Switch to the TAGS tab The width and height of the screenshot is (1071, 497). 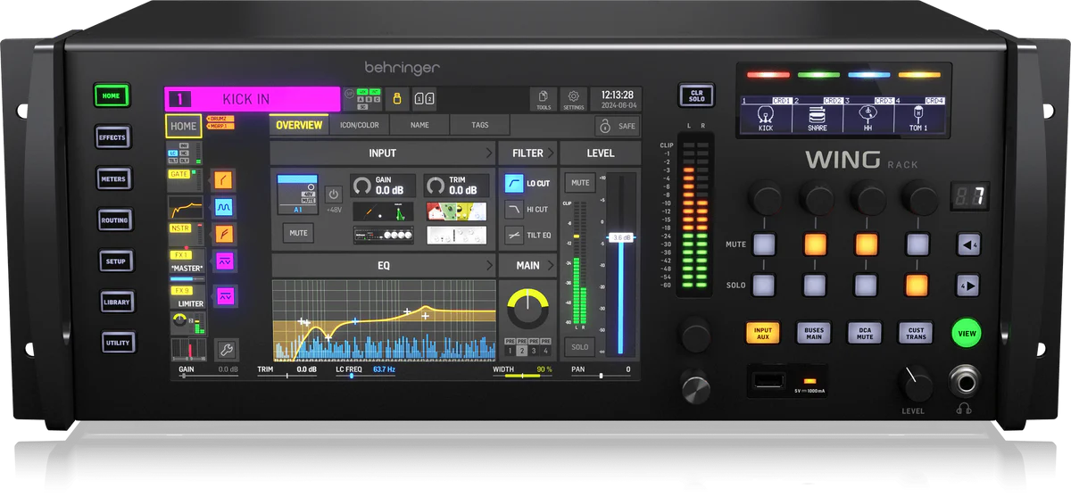click(x=479, y=126)
